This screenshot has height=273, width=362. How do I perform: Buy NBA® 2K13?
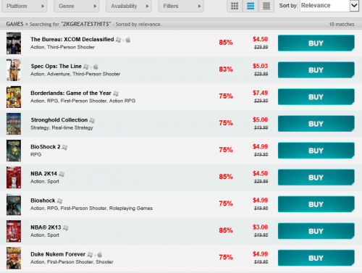(316, 231)
